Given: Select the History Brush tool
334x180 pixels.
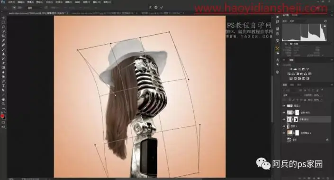Looking at the screenshot, I should [x=3, y=58].
